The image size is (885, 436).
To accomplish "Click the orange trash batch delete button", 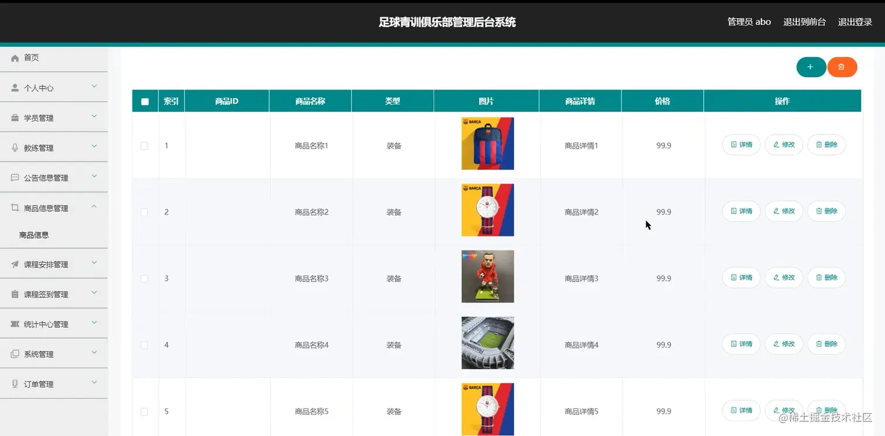I will [842, 67].
